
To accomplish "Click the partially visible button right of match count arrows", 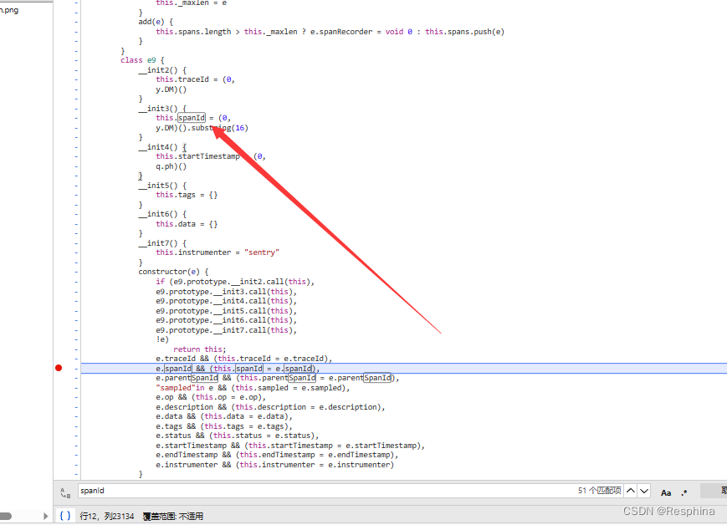I will 715,492.
